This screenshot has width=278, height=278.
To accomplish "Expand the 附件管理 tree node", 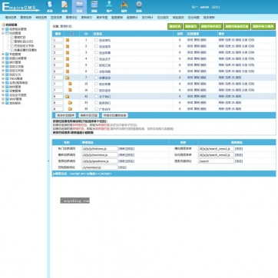I will coord(3,87).
